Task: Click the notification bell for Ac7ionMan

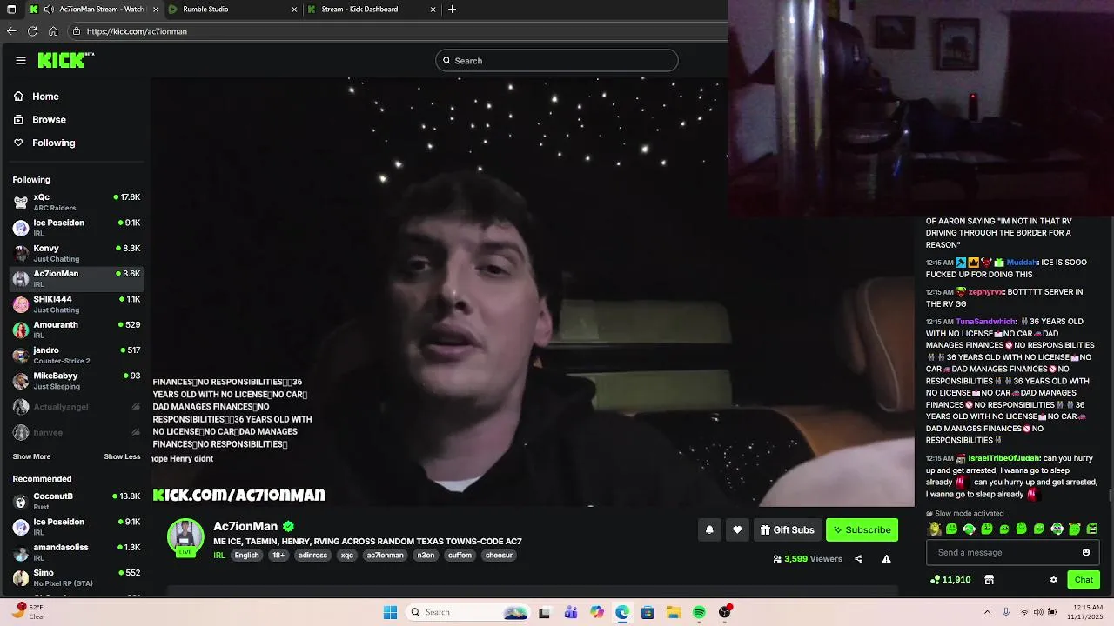Action: 709,529
